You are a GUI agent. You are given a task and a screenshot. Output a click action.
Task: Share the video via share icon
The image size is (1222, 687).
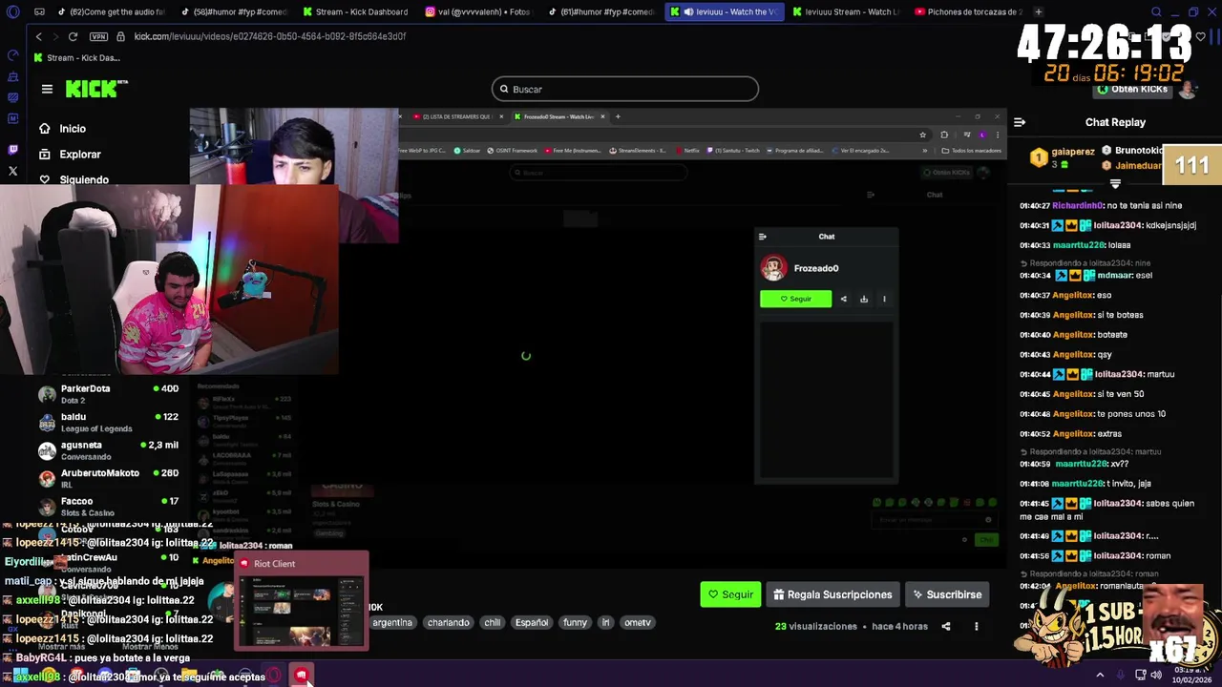pyautogui.click(x=946, y=627)
